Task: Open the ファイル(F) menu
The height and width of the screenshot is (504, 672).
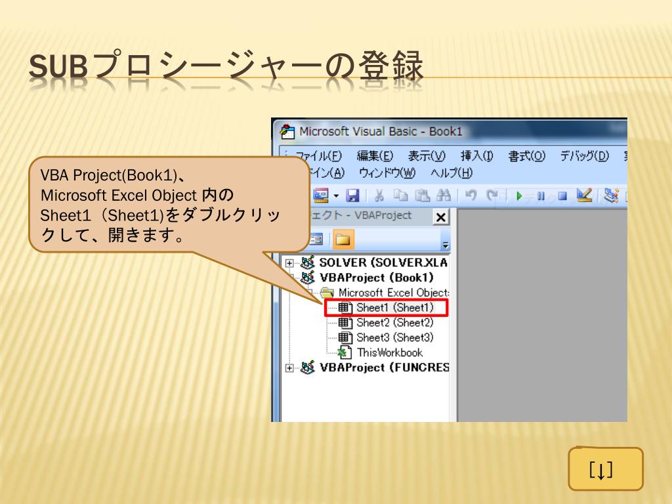Action: pos(318,156)
